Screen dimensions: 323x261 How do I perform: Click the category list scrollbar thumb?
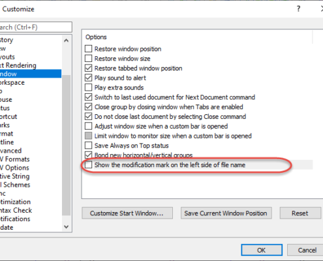(67, 145)
